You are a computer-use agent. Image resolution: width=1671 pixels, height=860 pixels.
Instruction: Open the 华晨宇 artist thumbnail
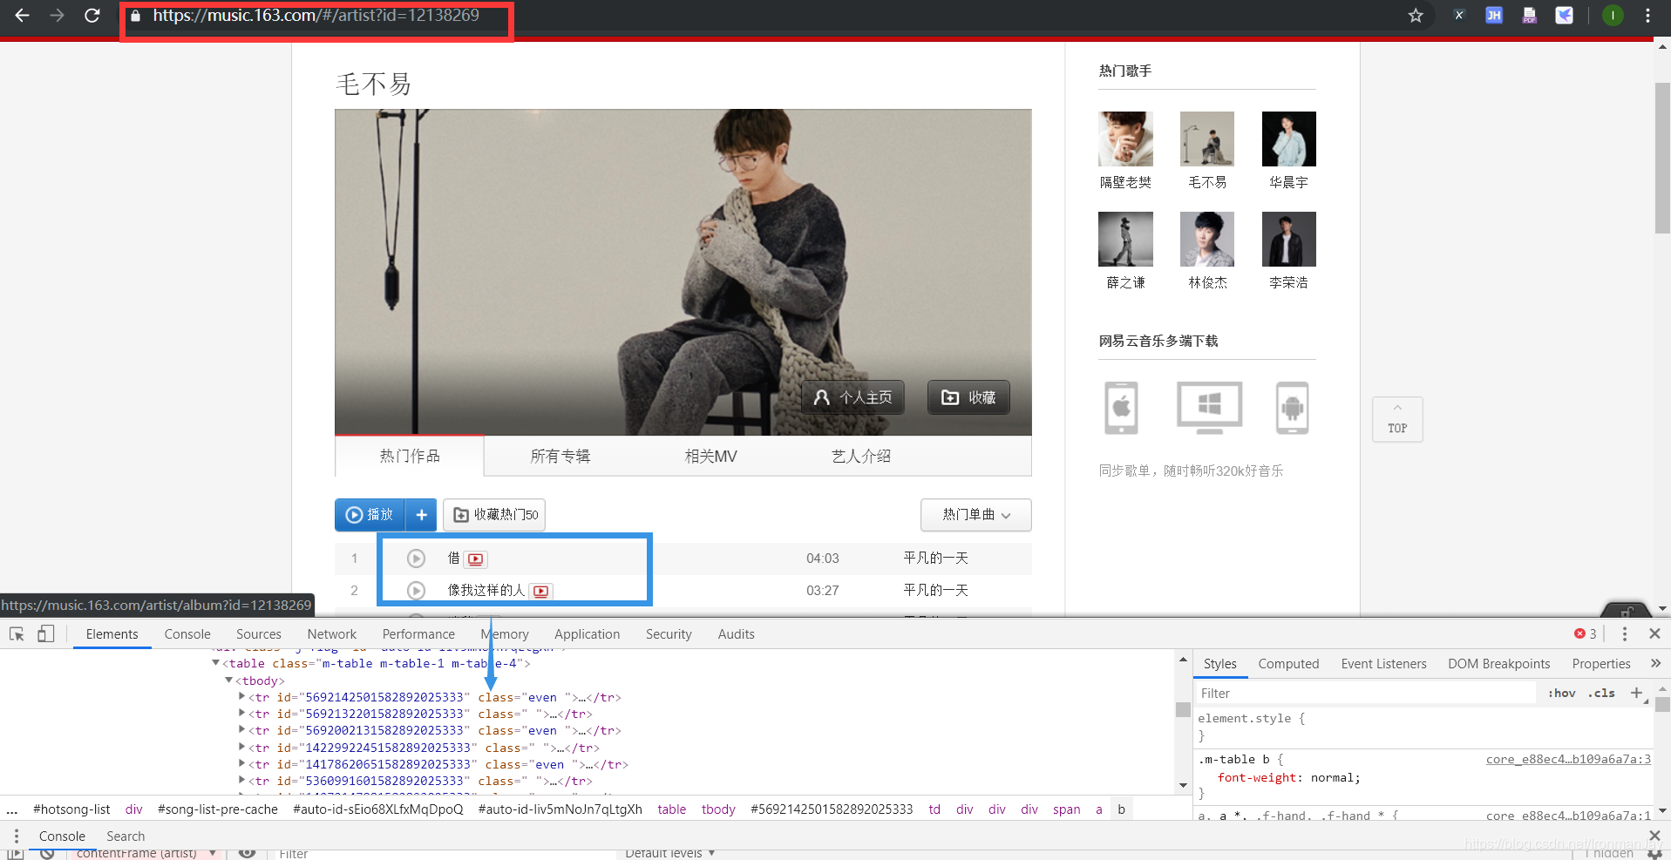tap(1288, 139)
